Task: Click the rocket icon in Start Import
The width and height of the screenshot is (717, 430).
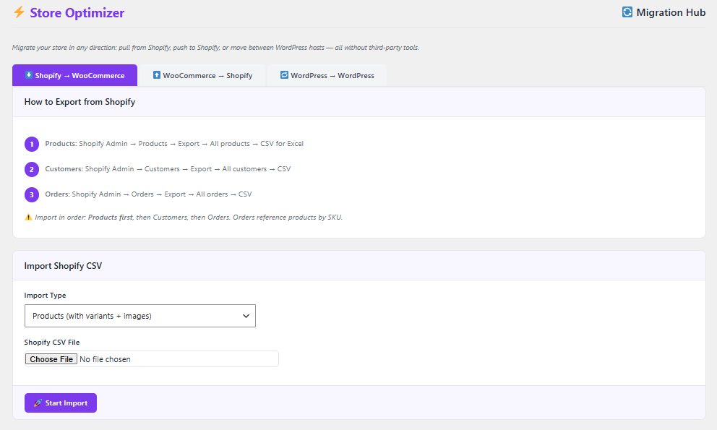Action: click(x=38, y=403)
